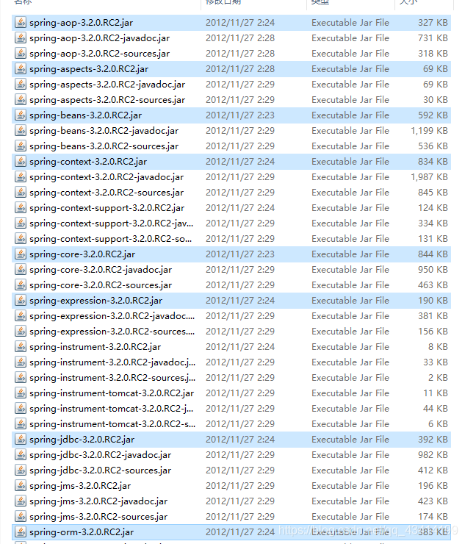465x544 pixels.
Task: Click the jar icon of spring-core-3.2.0.RC2.jar
Action: [21, 254]
